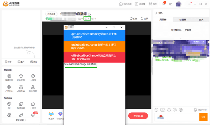
Task: Click the blurred banner in chat panel
Action: coord(181,48)
